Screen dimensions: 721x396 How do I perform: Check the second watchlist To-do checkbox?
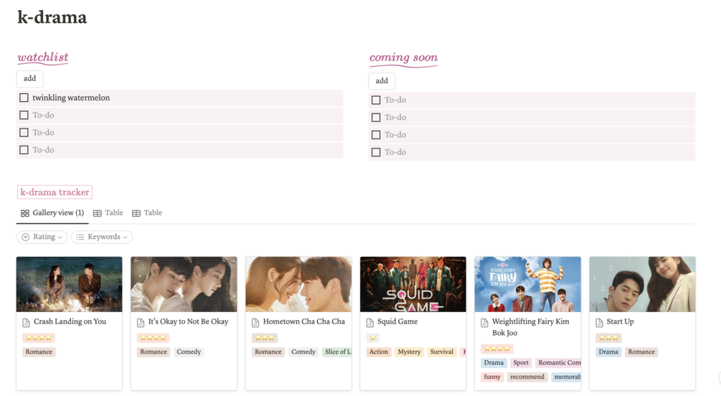pyautogui.click(x=24, y=115)
